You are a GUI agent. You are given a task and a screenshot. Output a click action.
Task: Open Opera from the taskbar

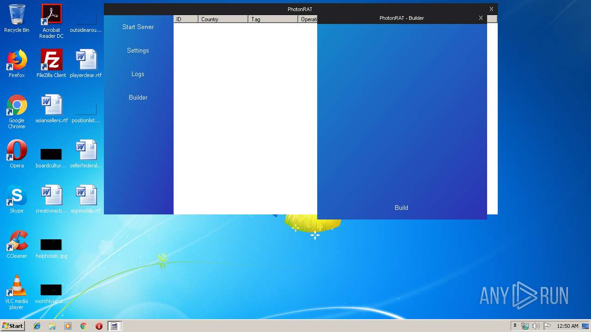pos(99,326)
